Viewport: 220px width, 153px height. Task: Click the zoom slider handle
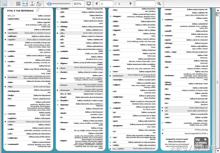(x=49, y=4)
